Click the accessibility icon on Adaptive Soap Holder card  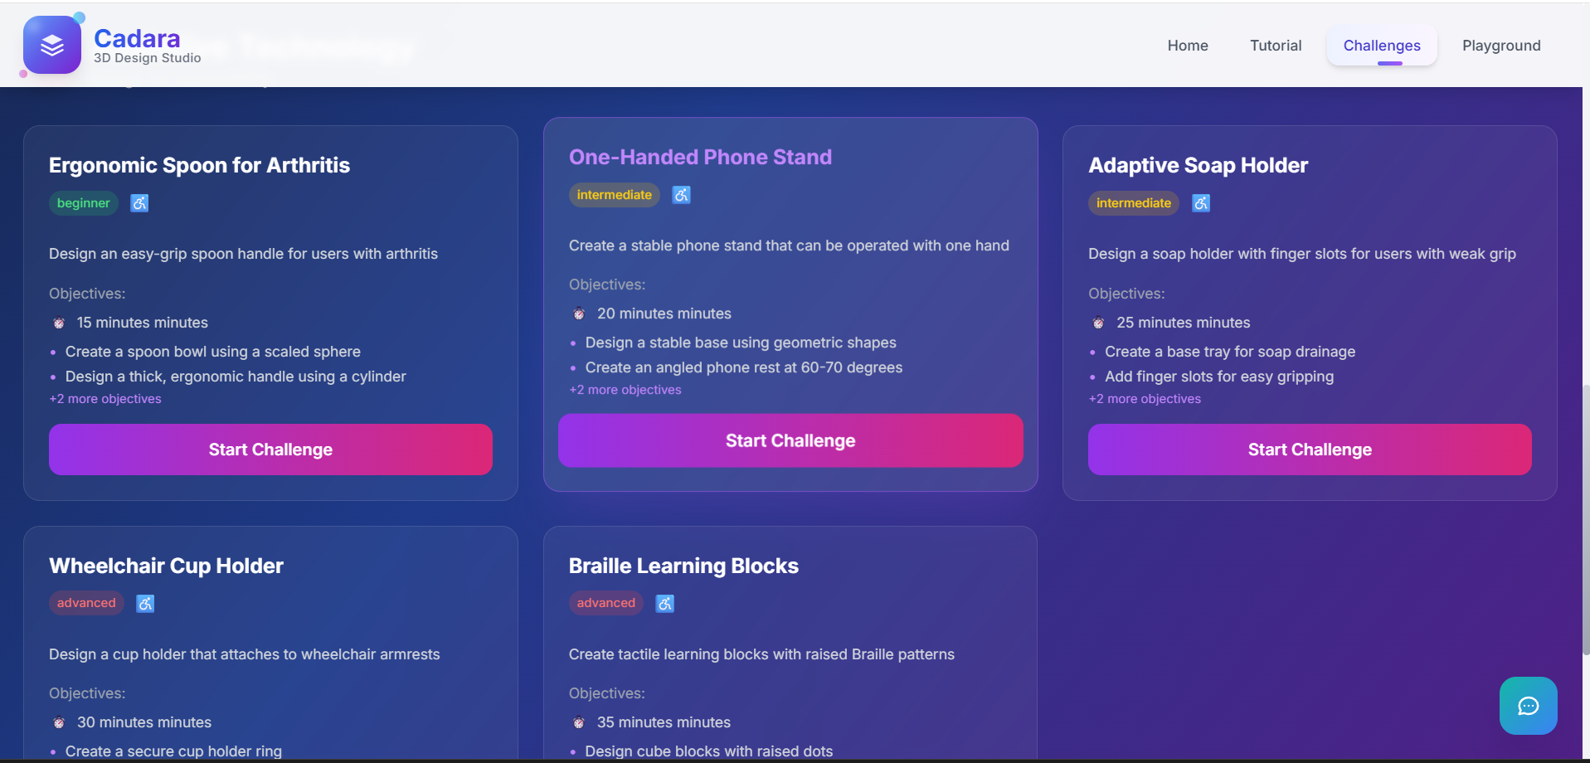[x=1200, y=203]
